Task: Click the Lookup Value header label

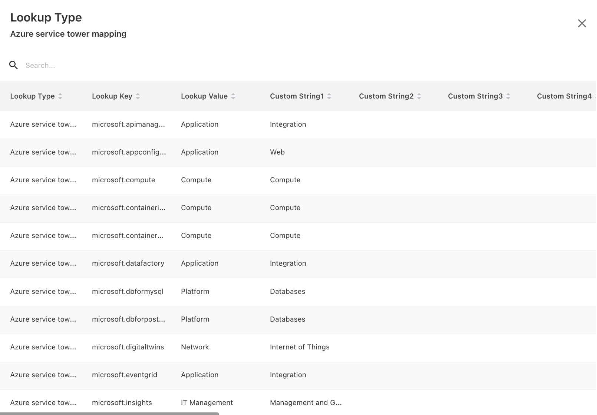Action: click(x=204, y=96)
